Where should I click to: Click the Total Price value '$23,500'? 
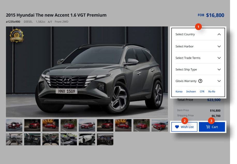pyautogui.click(x=214, y=100)
